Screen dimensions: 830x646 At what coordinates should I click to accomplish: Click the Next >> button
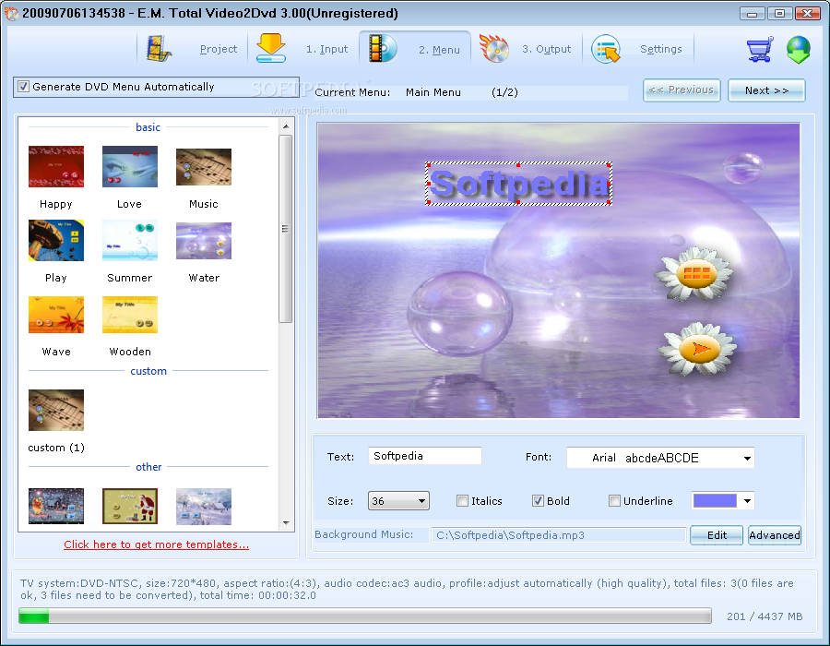click(766, 90)
